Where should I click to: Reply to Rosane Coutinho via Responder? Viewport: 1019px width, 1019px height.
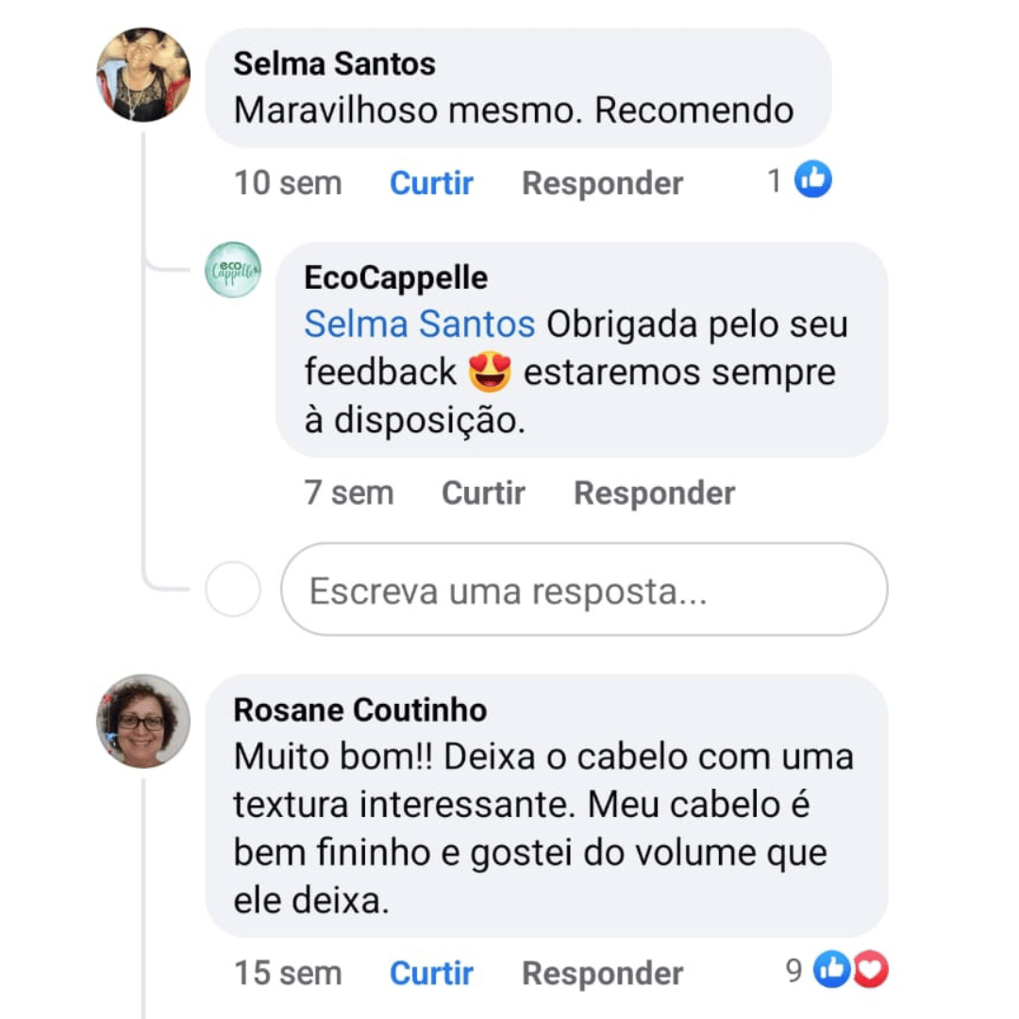602,973
